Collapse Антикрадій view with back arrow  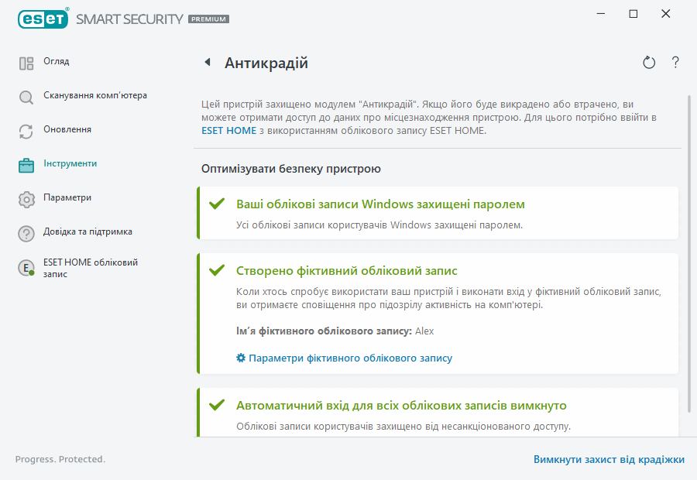pyautogui.click(x=206, y=63)
